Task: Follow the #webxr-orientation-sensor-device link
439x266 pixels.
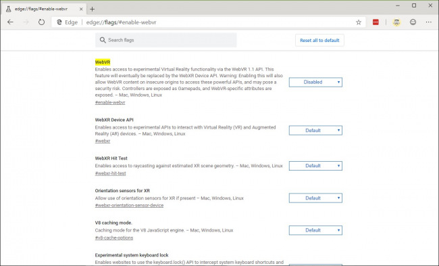Action: (129, 205)
